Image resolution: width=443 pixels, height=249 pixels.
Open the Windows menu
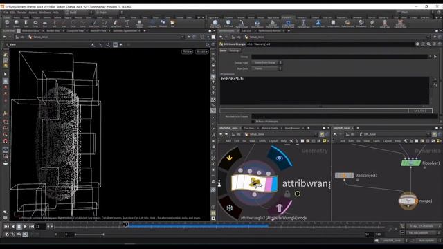[44, 12]
